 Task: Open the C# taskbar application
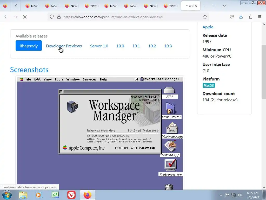coord(55,195)
